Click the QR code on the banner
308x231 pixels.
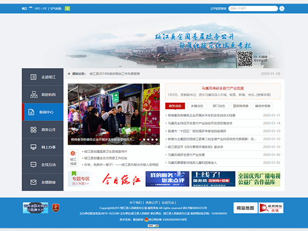point(245,59)
